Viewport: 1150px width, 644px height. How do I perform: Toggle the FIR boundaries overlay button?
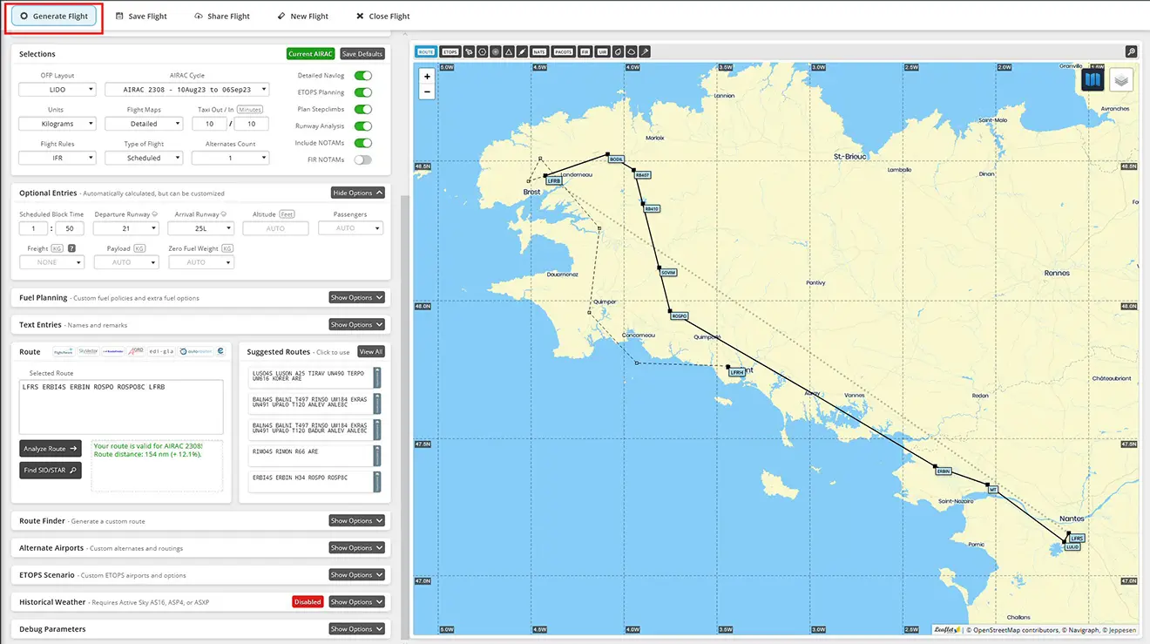click(x=585, y=52)
